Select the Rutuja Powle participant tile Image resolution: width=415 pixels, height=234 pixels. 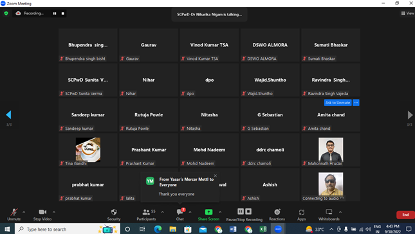pos(149,115)
